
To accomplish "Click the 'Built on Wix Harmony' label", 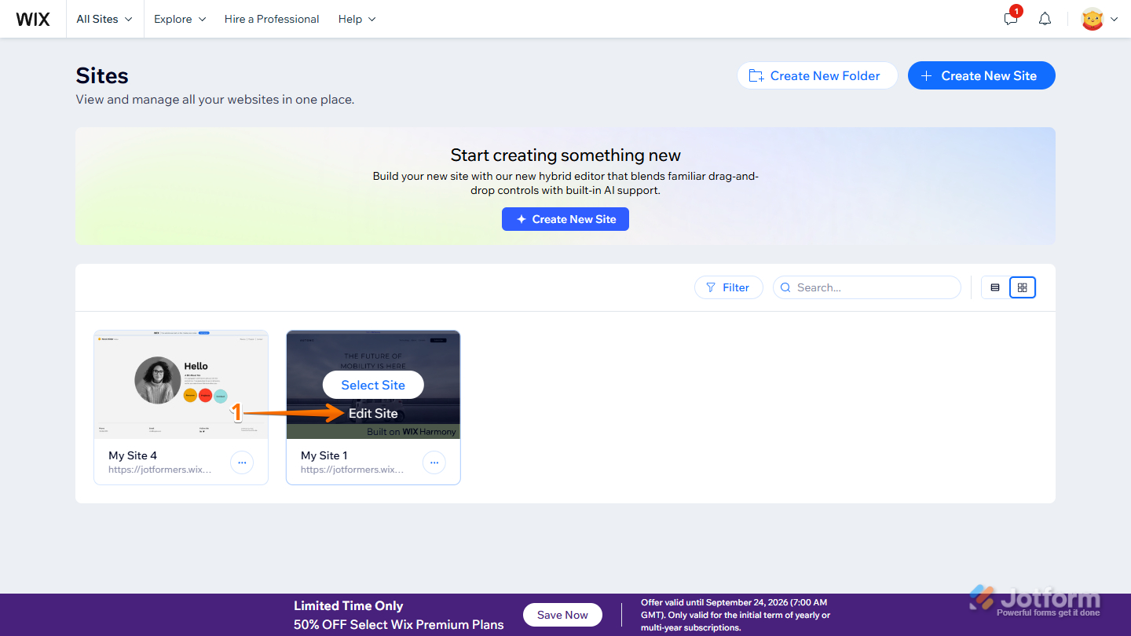I will pos(412,432).
